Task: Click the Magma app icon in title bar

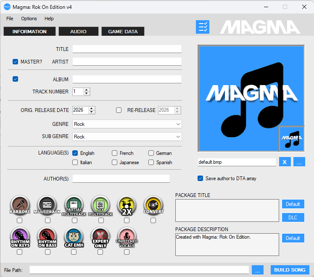Action: 7,7
